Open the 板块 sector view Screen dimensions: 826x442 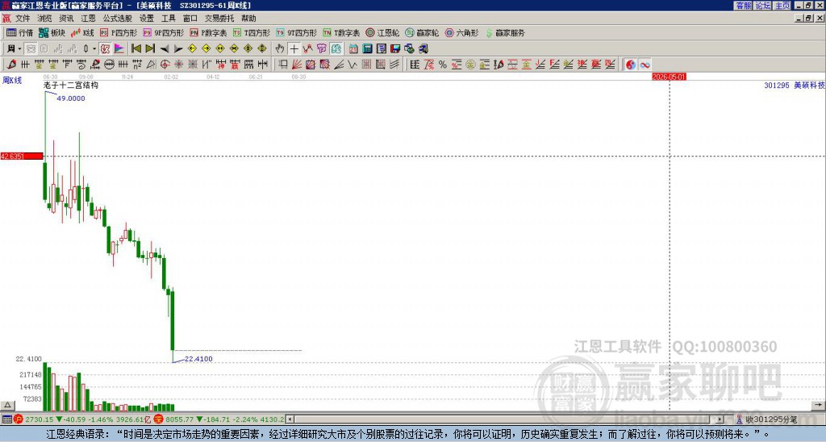(52, 32)
